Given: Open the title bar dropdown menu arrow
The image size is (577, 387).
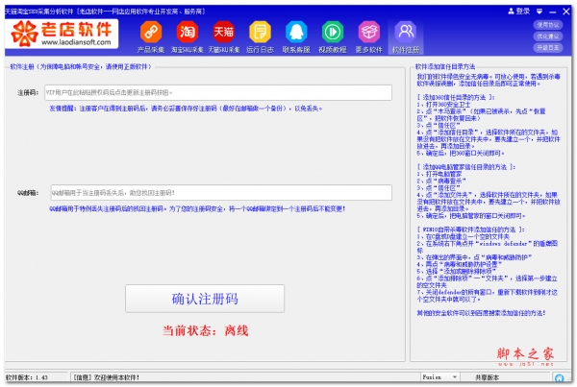Looking at the screenshot, I should point(539,12).
